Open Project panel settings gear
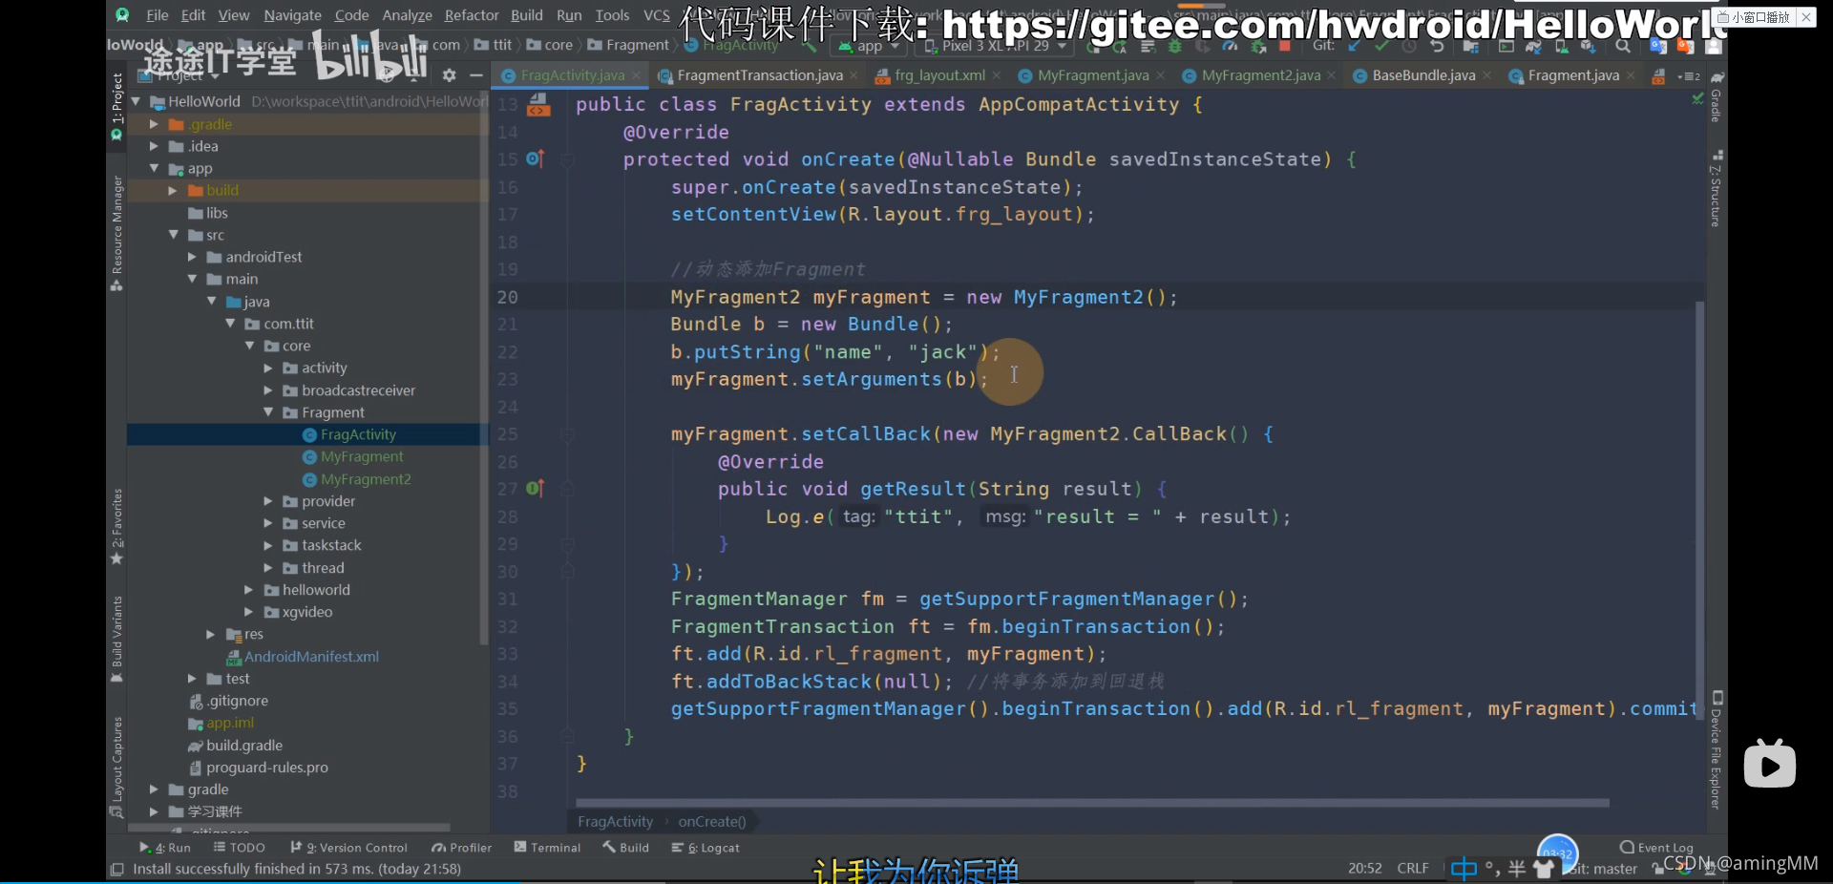1833x884 pixels. tap(449, 75)
